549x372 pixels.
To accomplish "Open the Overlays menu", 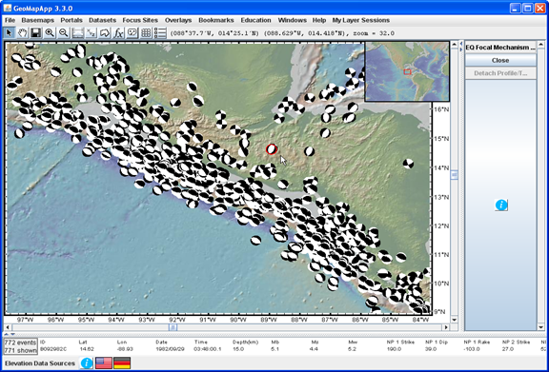I will [178, 20].
